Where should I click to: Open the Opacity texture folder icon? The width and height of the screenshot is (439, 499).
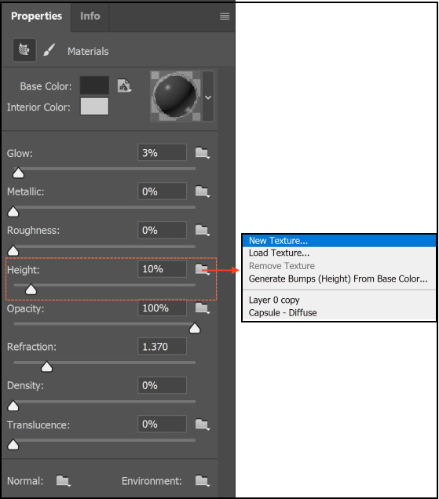(x=202, y=308)
